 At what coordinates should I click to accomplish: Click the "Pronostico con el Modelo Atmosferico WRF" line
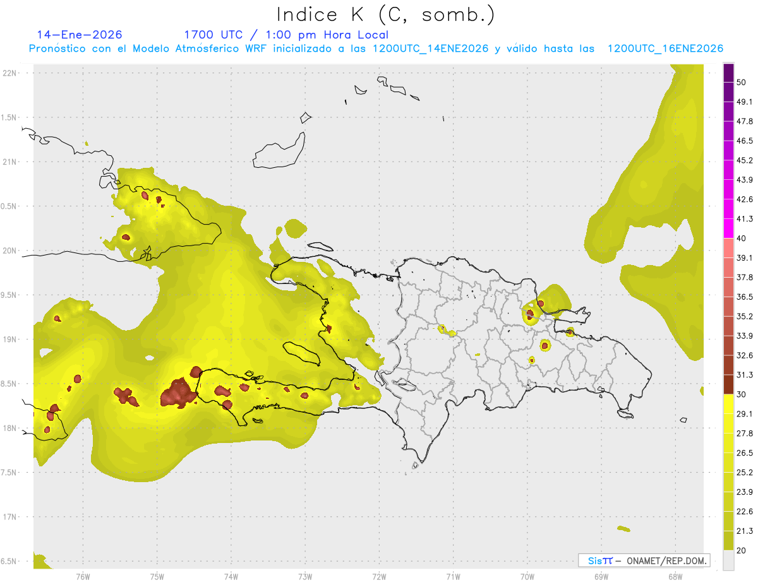tap(376, 49)
